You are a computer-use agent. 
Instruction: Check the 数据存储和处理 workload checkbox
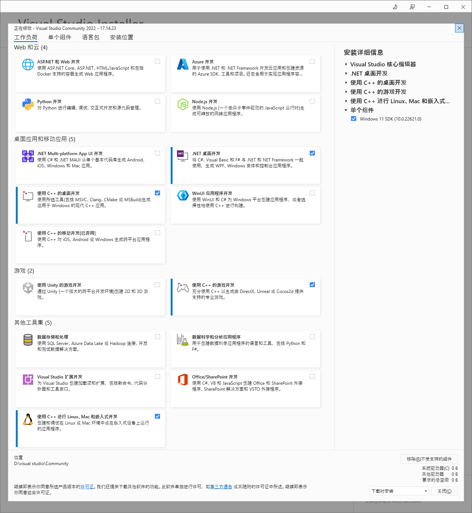pos(157,337)
